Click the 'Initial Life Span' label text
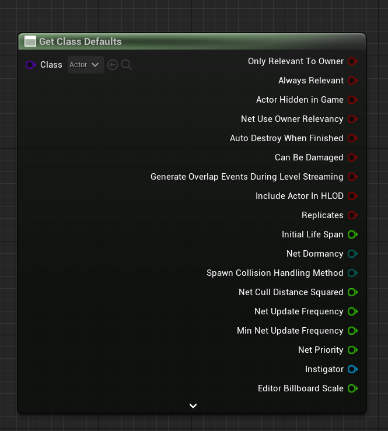This screenshot has width=388, height=431. pyautogui.click(x=312, y=234)
